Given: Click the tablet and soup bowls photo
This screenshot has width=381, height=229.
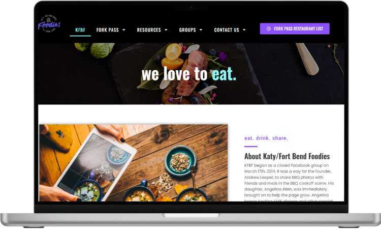Looking at the screenshot, I should tap(134, 163).
